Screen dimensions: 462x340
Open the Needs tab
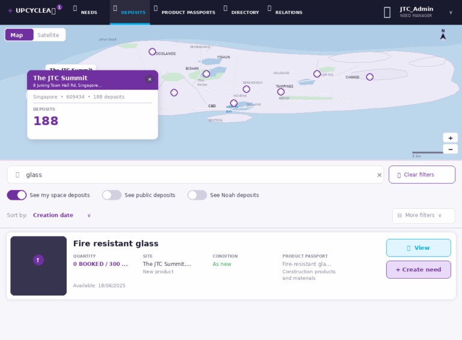pyautogui.click(x=88, y=12)
